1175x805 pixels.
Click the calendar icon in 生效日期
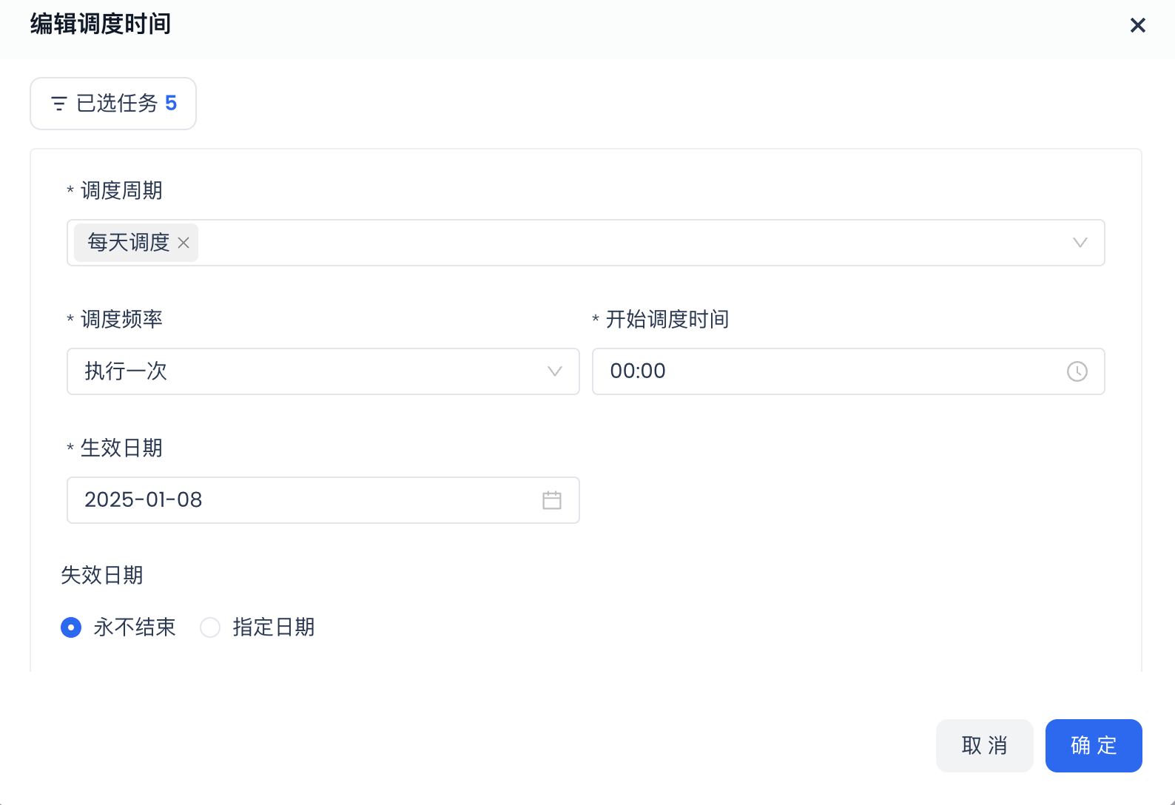click(552, 500)
